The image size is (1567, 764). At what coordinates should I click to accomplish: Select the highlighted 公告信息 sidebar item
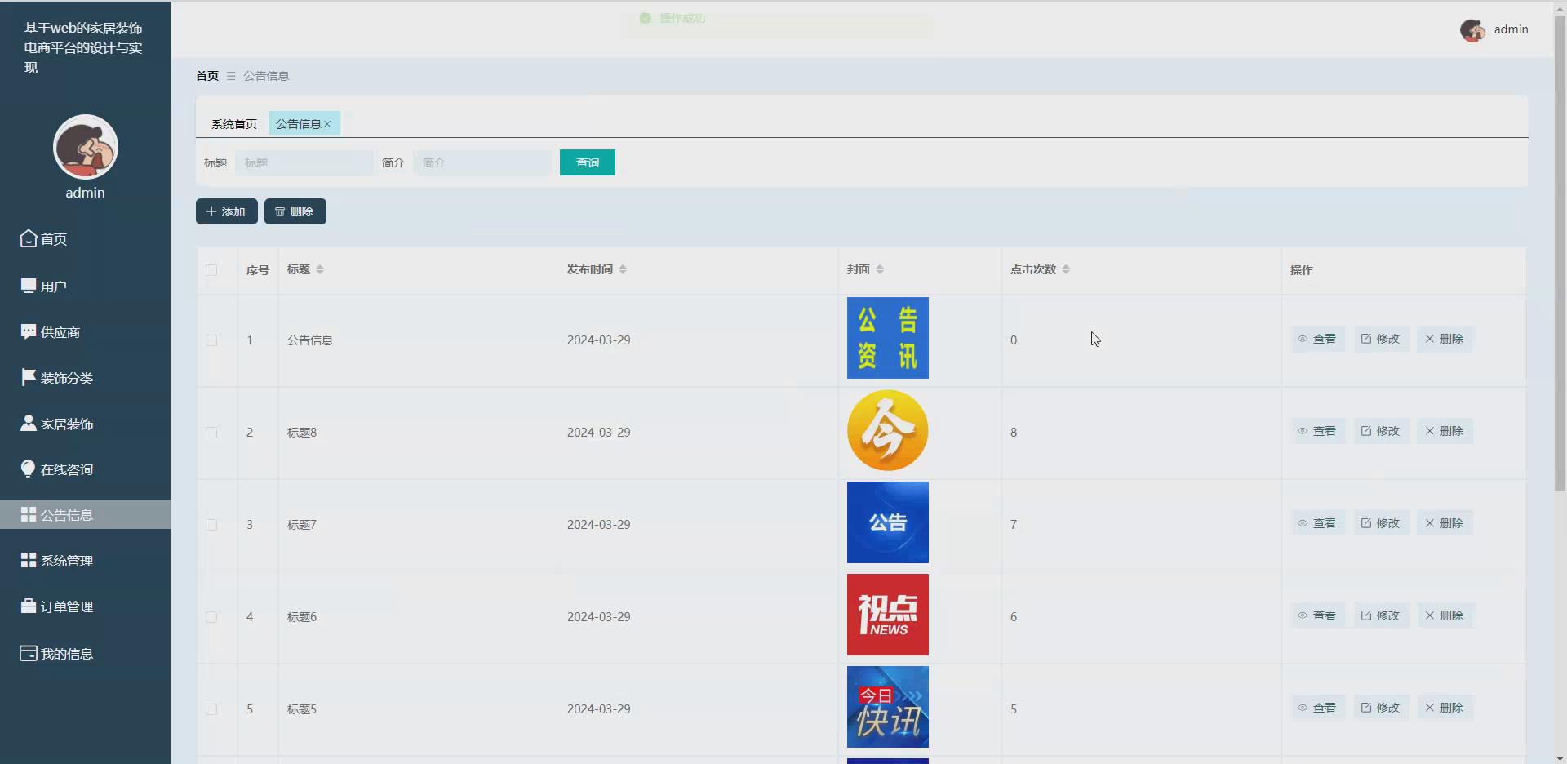click(86, 514)
